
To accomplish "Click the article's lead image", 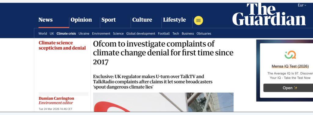I will pos(163,102).
